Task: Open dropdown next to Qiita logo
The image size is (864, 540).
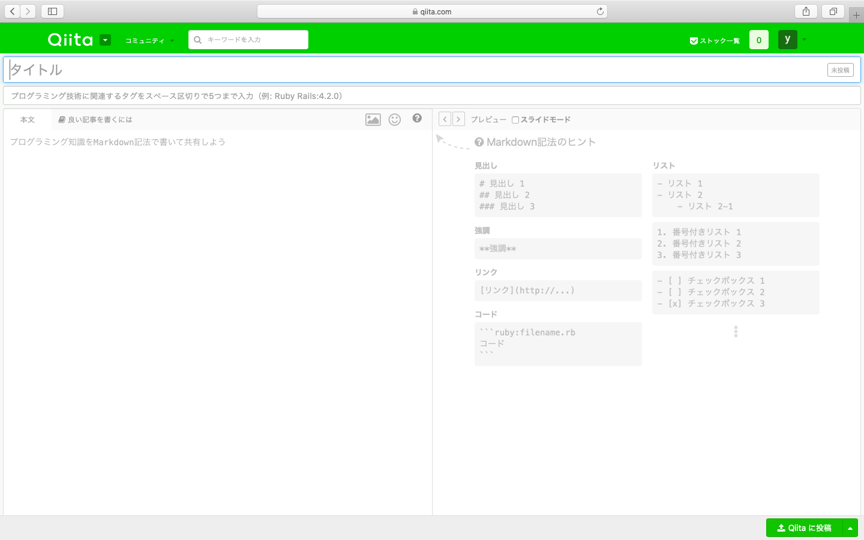Action: click(x=105, y=40)
